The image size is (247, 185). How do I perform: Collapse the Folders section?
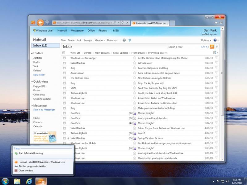tap(32, 53)
